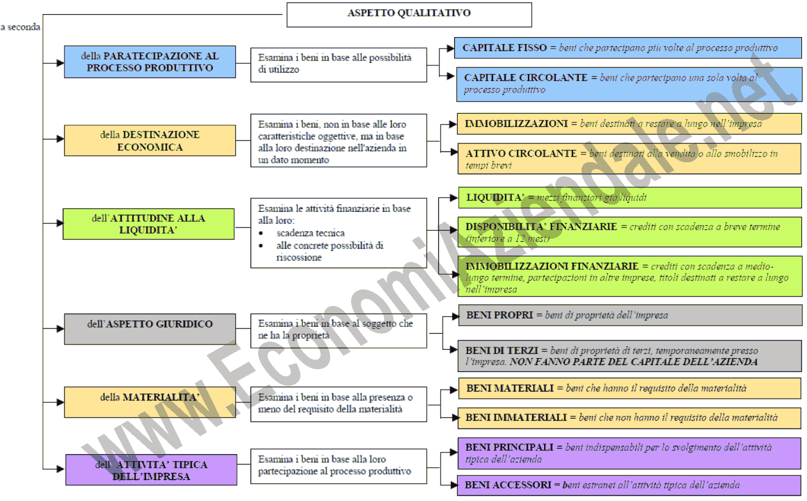The width and height of the screenshot is (807, 501).
Task: Select the 'Esamina le attività finanziarie' description box
Action: click(338, 233)
